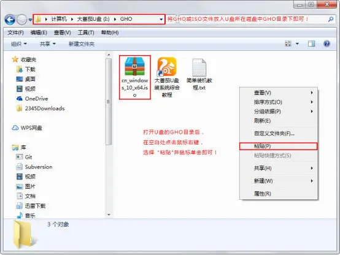Click the blue help question icon
The width and height of the screenshot is (340, 255).
pos(326,44)
